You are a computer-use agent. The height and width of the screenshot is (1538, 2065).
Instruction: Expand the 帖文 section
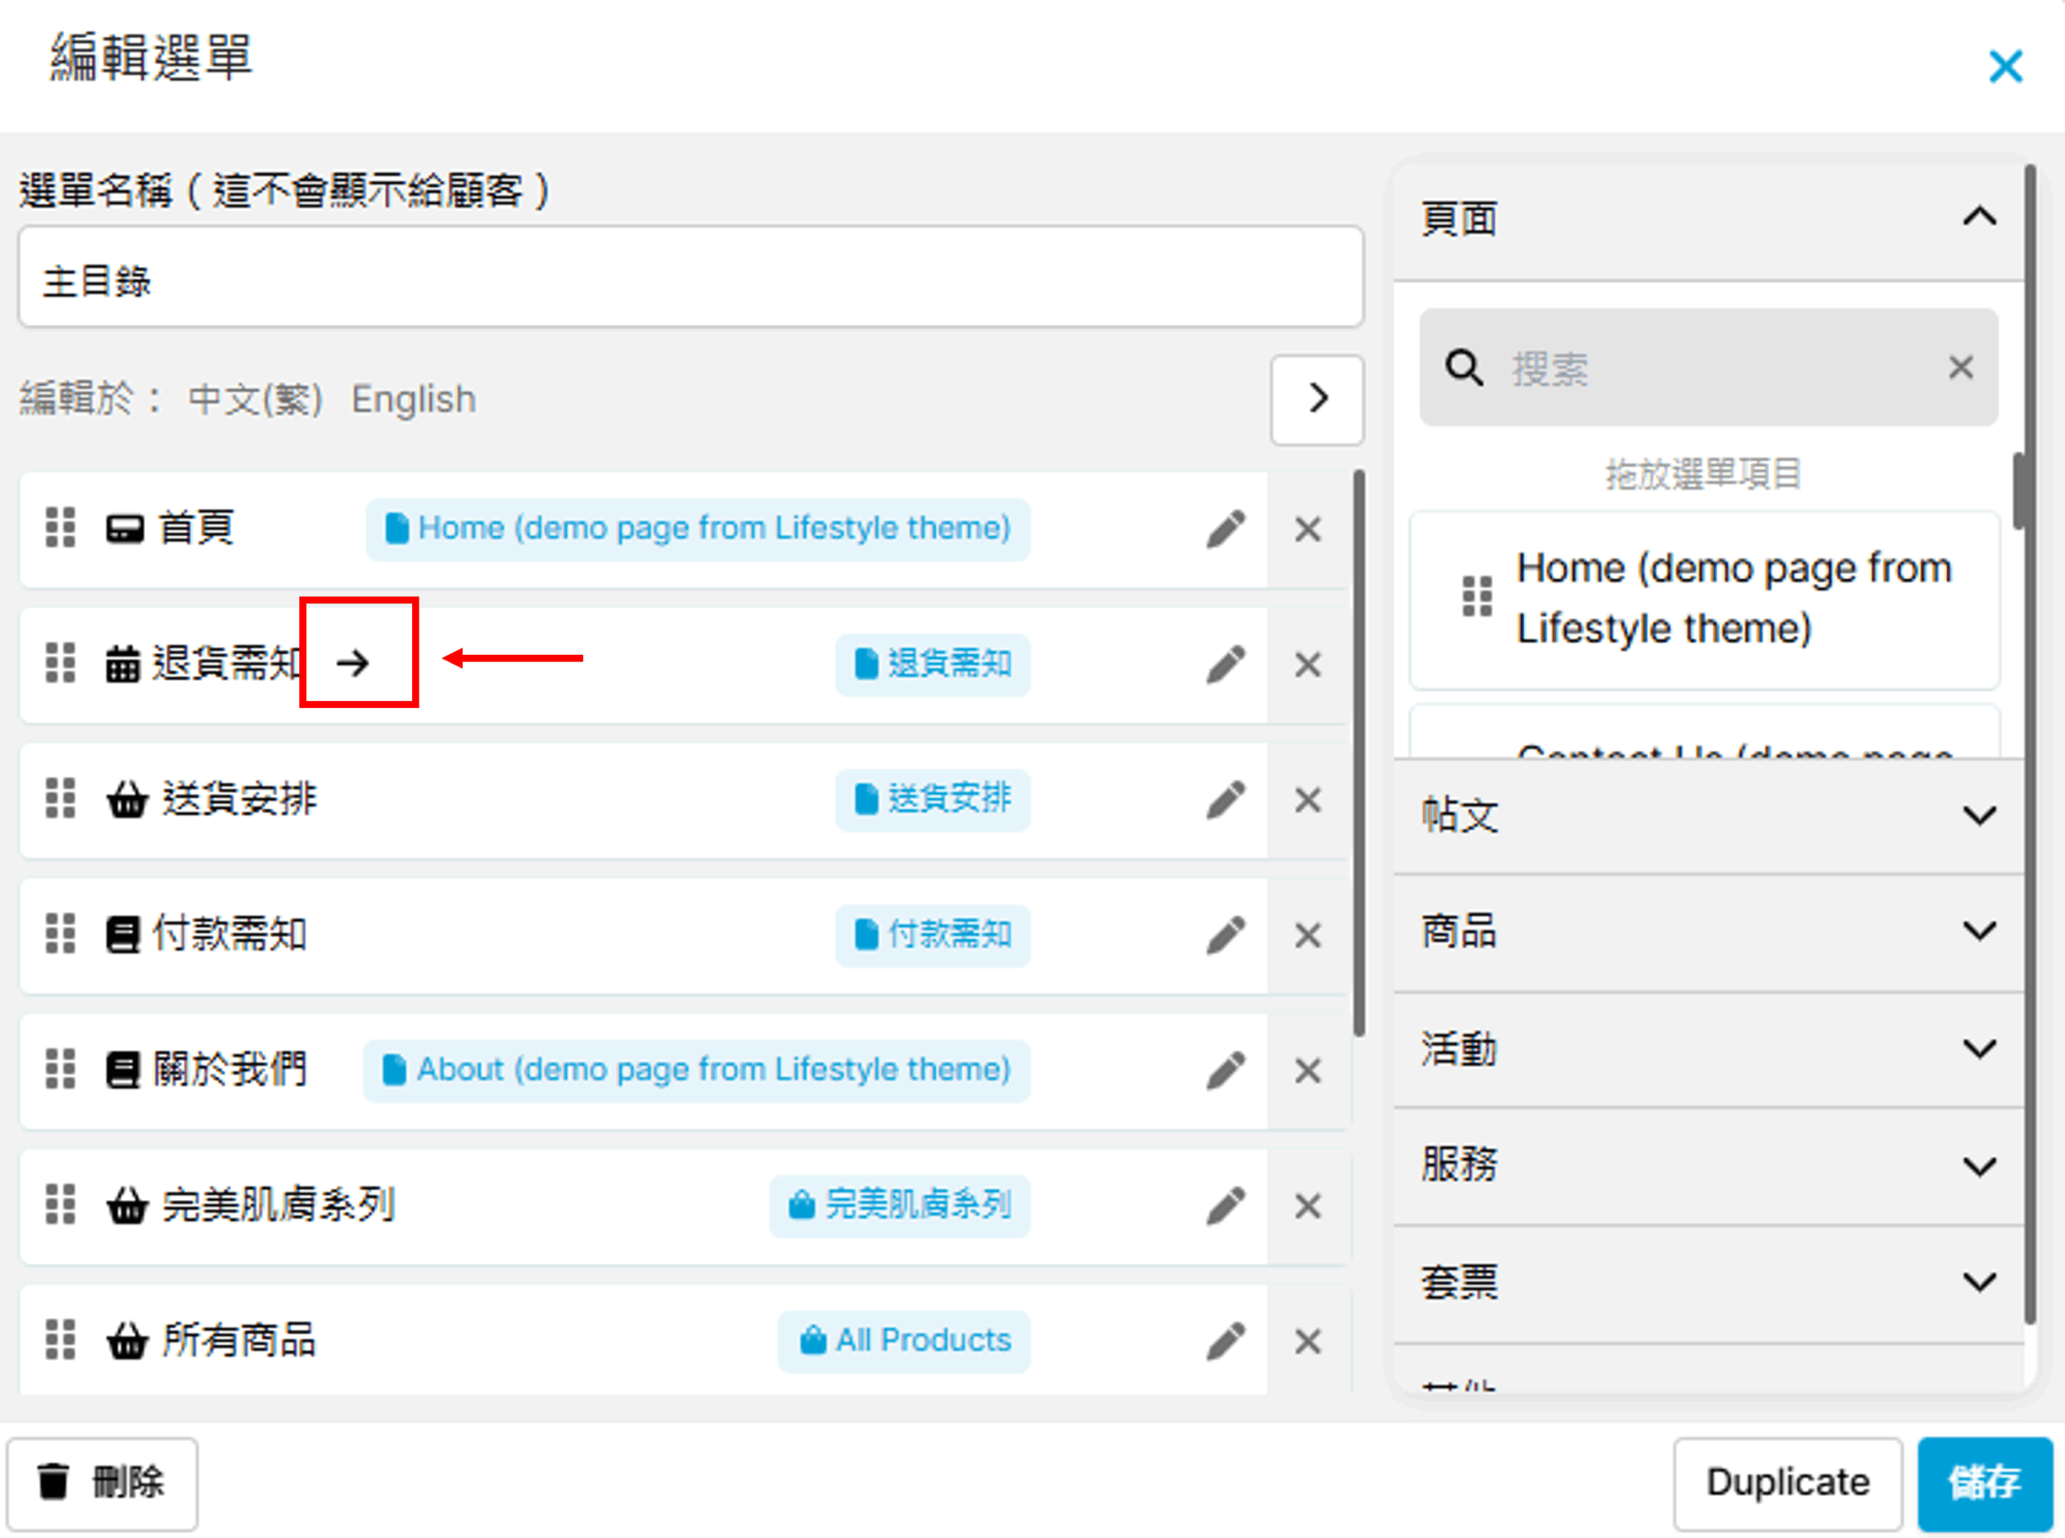pos(1979,815)
